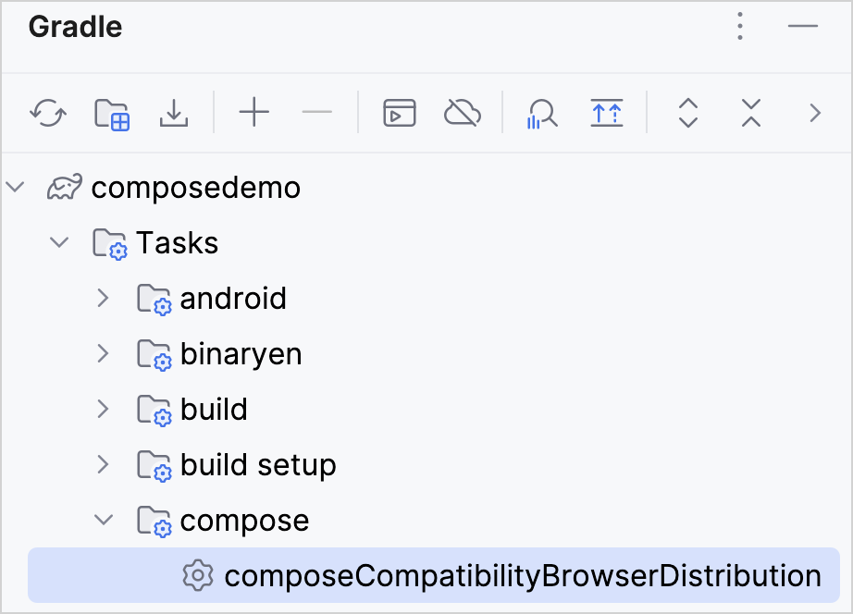Viewport: 853px width, 614px height.
Task: Link a new Gradle project
Action: pyautogui.click(x=112, y=113)
